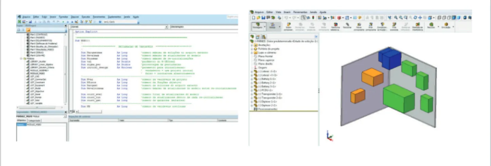Click Zoom to fit magnifier icon

[x=396, y=17]
